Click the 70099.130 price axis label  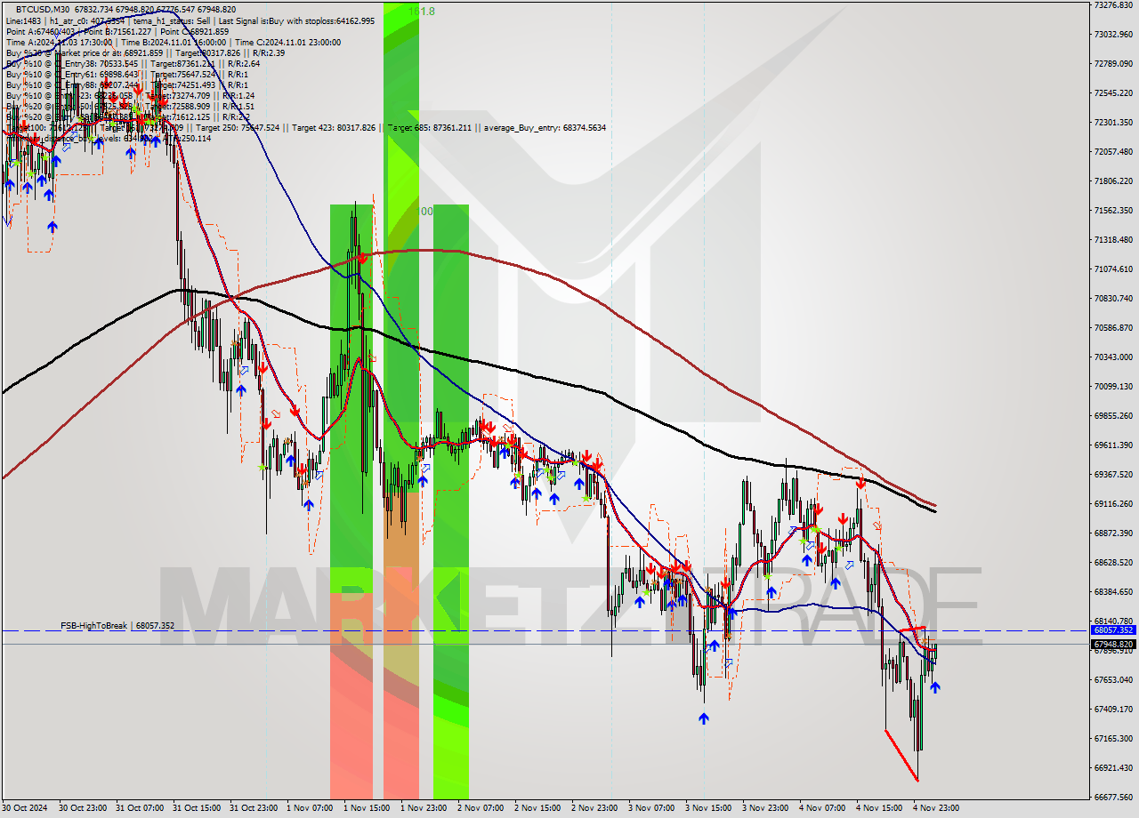pyautogui.click(x=1114, y=387)
